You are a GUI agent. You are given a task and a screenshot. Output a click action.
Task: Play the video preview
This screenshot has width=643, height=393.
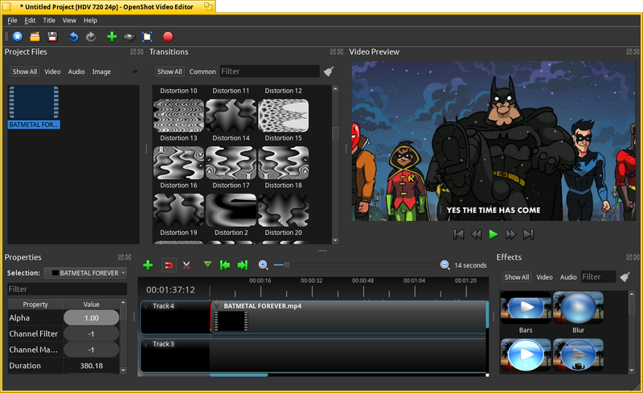[x=494, y=234]
